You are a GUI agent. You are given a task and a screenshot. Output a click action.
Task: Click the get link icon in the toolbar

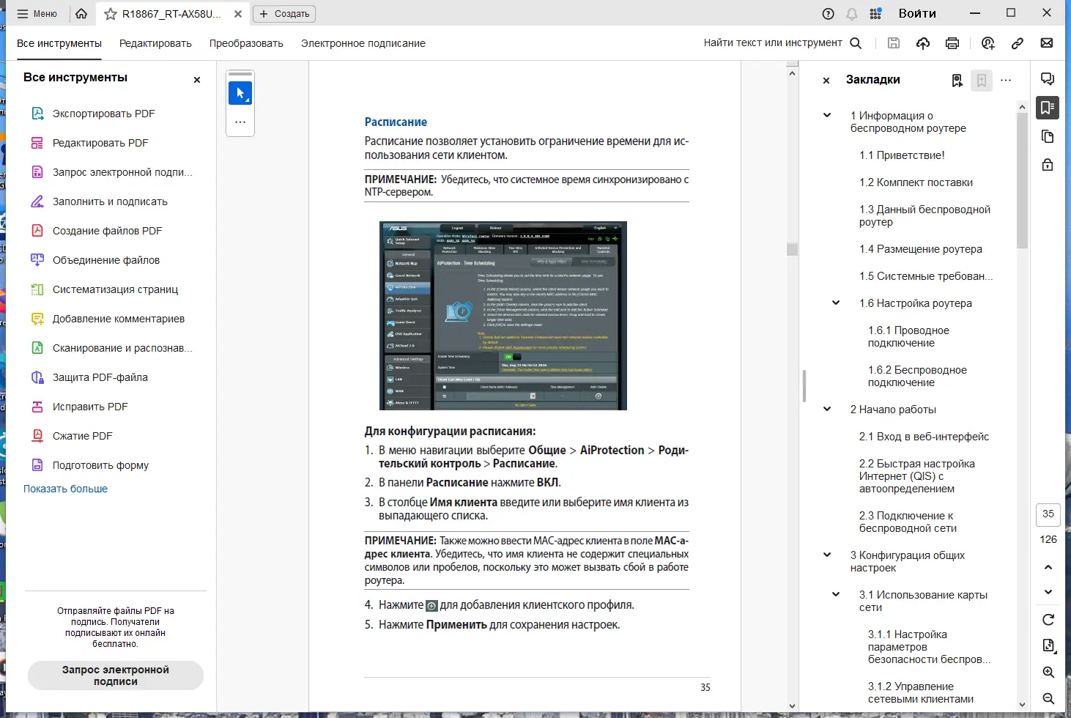[x=1018, y=43]
